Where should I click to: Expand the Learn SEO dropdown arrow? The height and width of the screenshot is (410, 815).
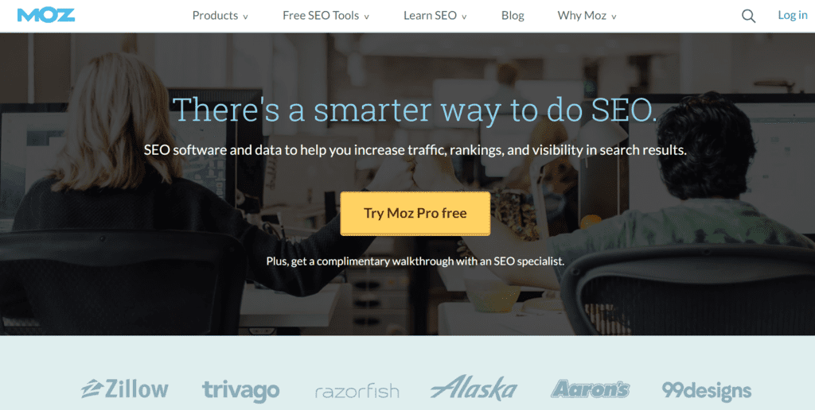tap(464, 17)
